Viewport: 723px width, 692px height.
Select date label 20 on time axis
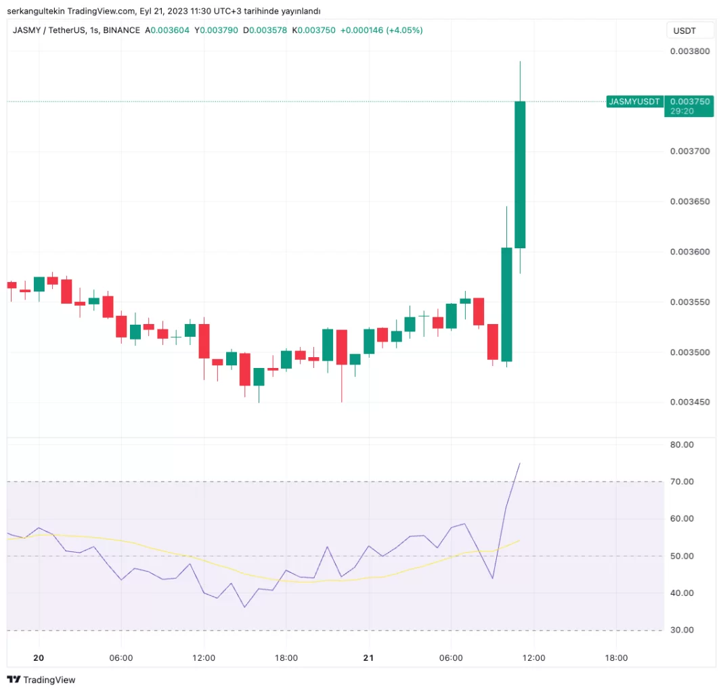39,658
